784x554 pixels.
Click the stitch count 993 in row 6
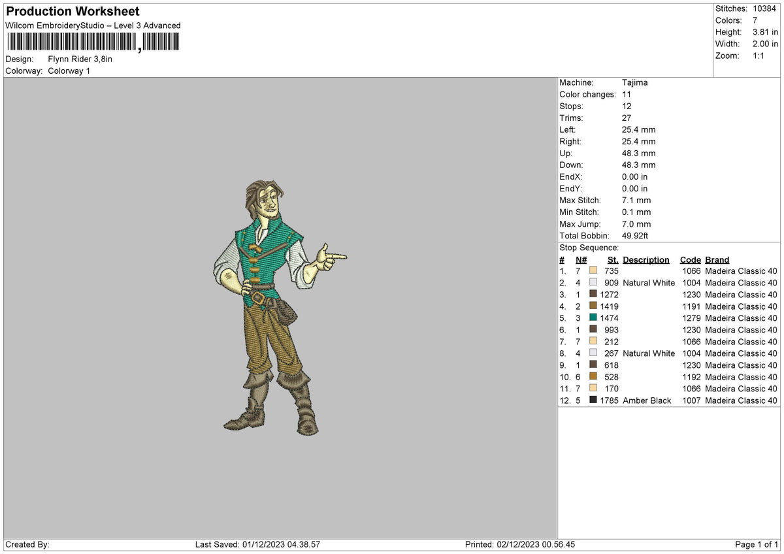point(612,330)
